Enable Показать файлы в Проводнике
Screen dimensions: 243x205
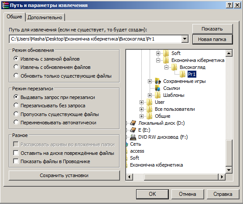16,161
